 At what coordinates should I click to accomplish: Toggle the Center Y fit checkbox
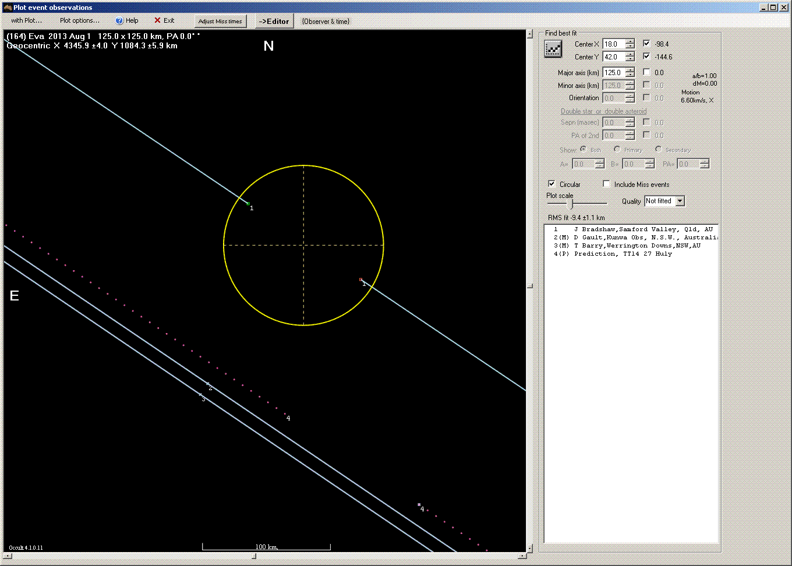646,56
